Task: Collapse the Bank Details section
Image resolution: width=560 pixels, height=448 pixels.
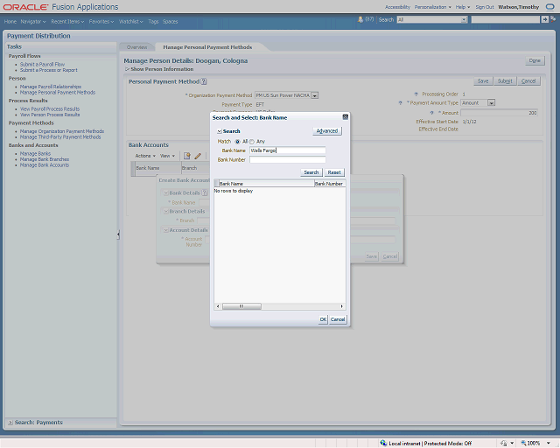Action: [166, 192]
